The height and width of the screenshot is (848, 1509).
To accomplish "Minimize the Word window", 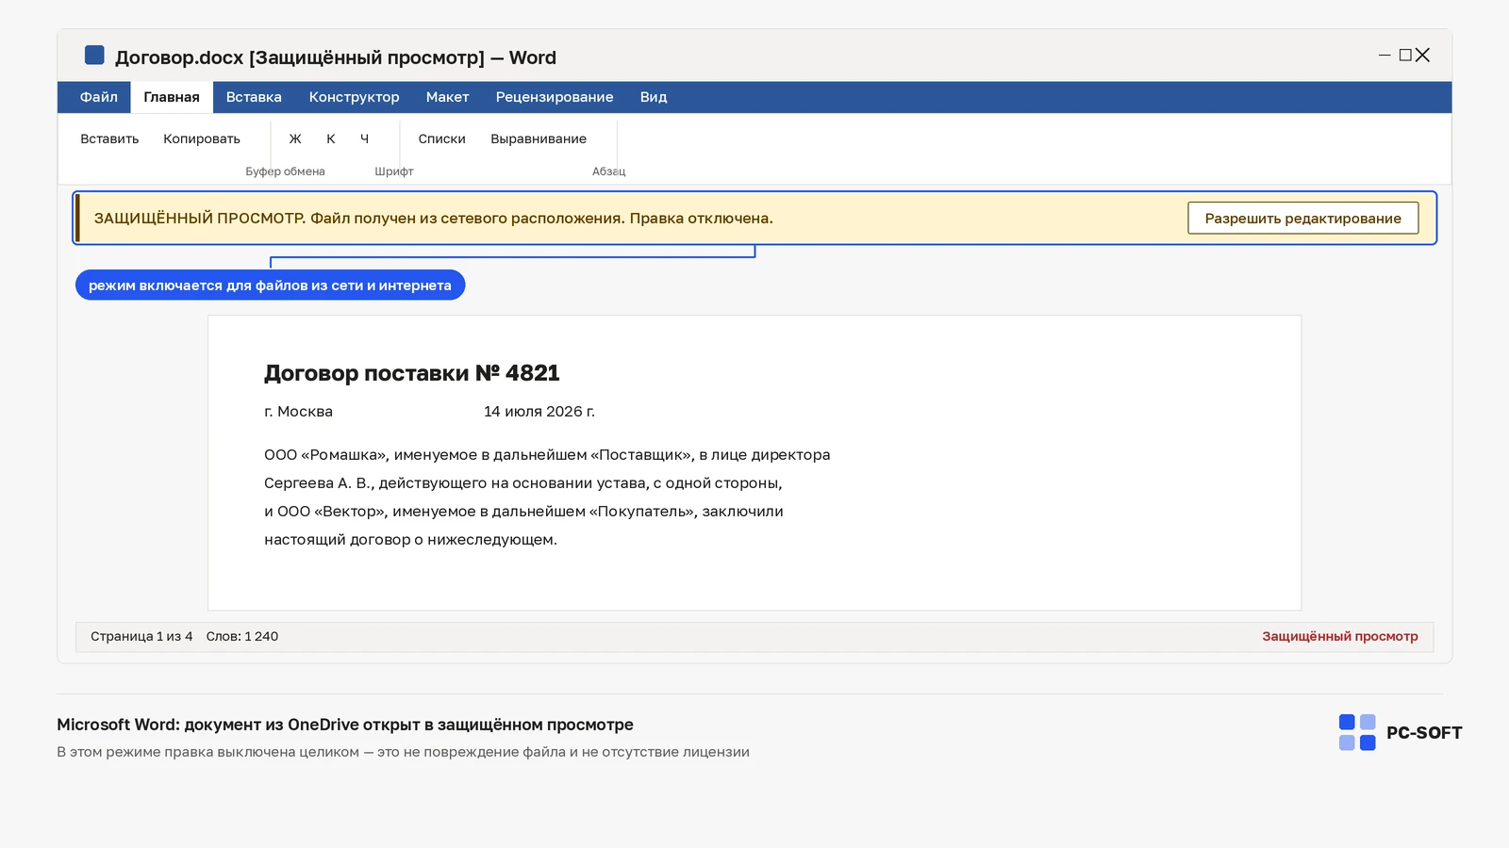I will (1385, 56).
